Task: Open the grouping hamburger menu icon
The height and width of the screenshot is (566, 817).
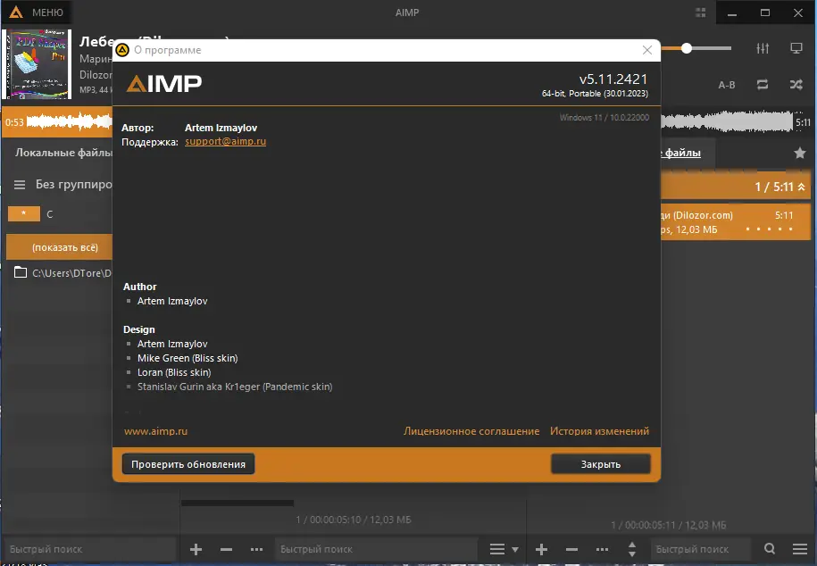Action: [20, 185]
